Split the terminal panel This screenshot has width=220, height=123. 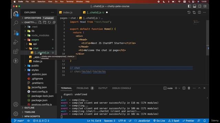[184, 88]
